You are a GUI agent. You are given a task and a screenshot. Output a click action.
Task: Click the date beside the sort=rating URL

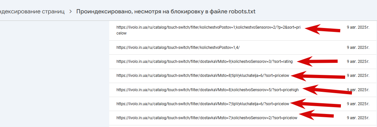[358, 62]
